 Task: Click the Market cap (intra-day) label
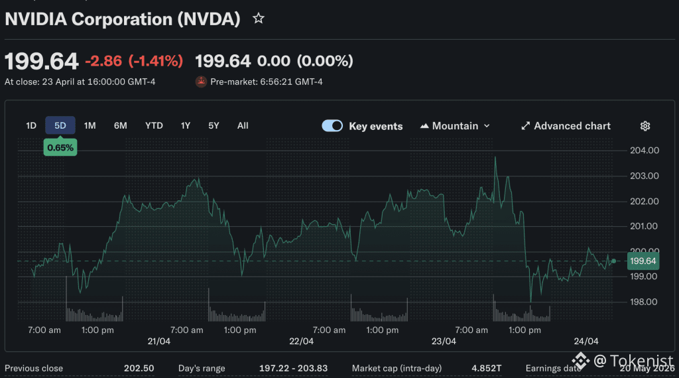tap(397, 369)
